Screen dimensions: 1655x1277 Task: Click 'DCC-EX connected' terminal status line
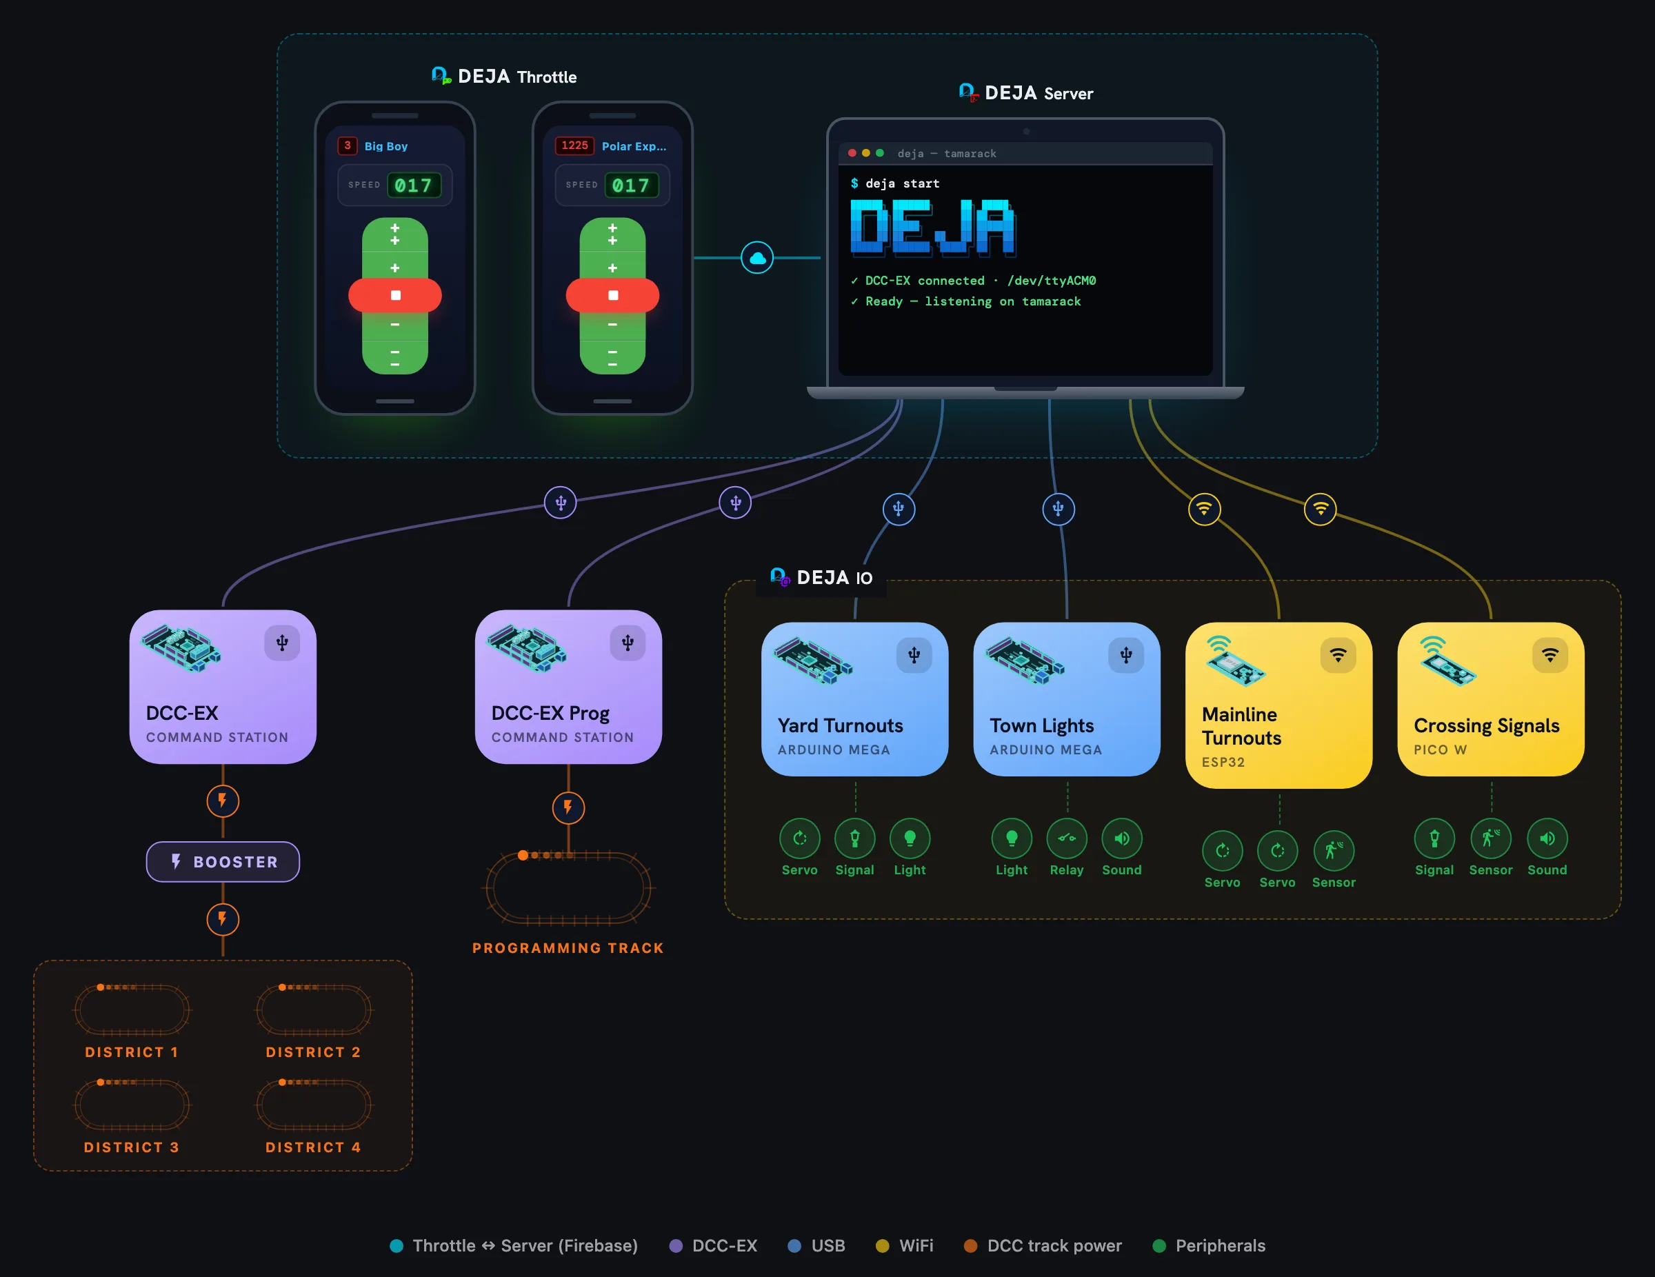tap(973, 281)
